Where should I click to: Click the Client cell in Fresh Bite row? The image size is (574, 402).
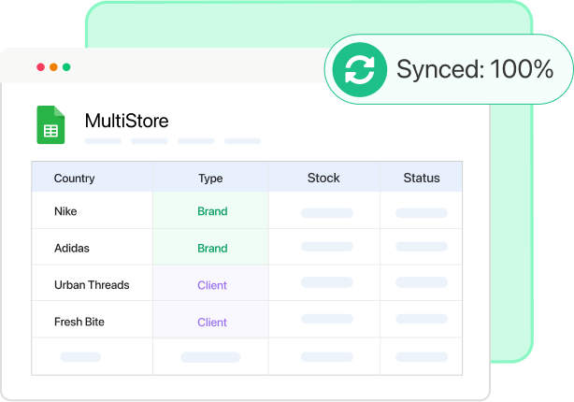coord(211,320)
